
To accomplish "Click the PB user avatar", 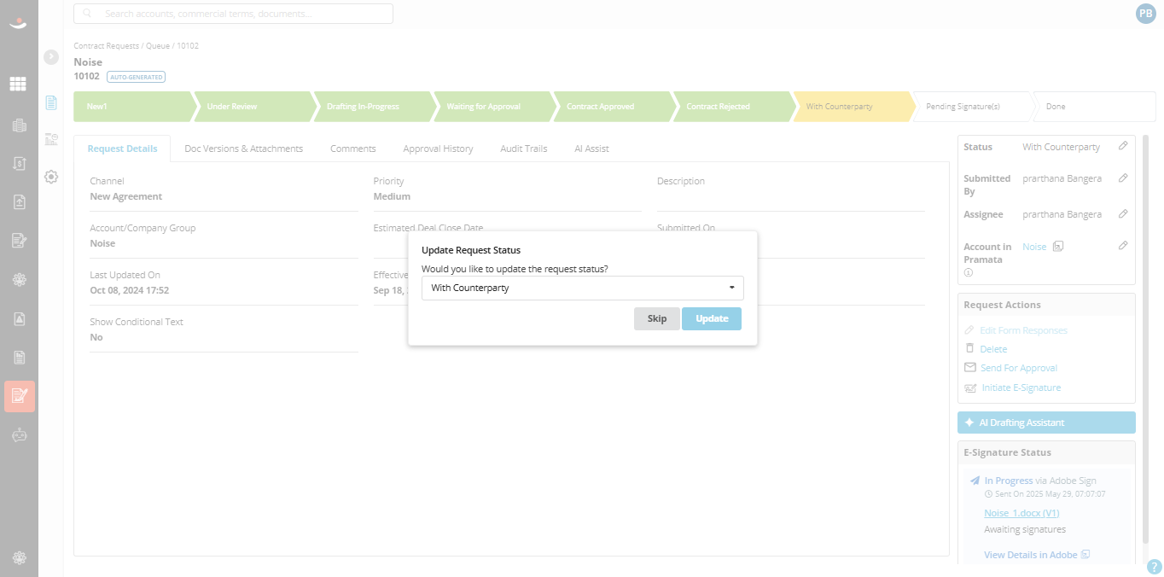I will pyautogui.click(x=1145, y=14).
